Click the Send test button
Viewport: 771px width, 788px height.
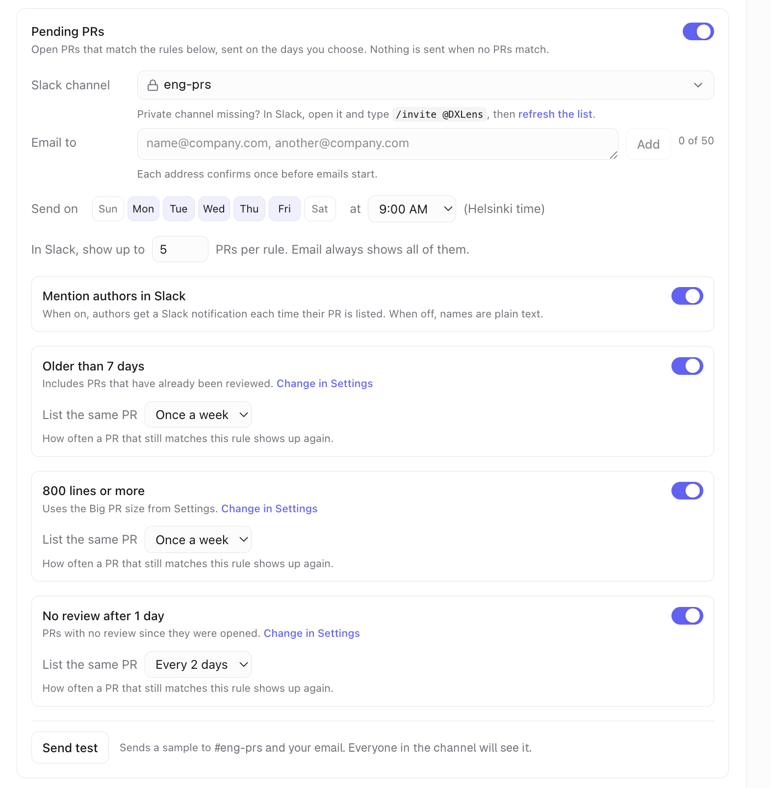[70, 748]
